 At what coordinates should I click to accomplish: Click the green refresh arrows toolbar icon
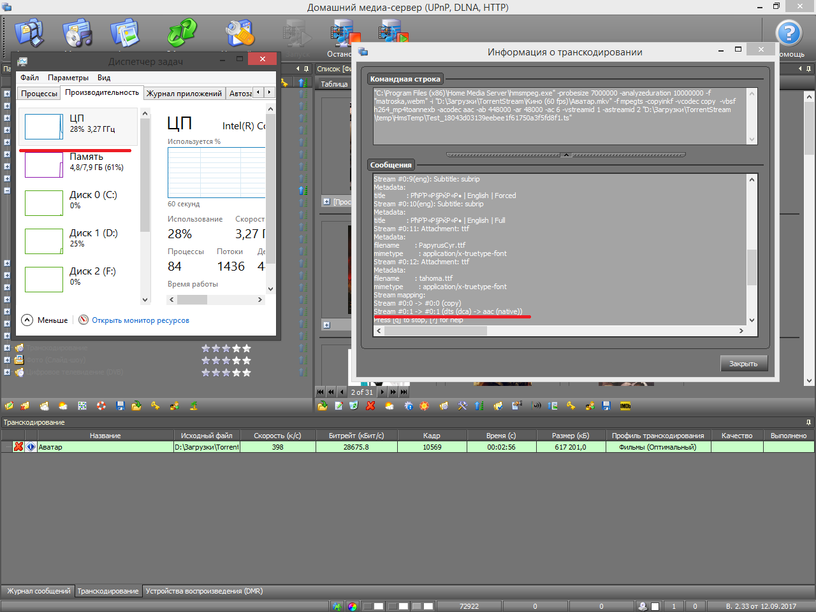pos(182,32)
